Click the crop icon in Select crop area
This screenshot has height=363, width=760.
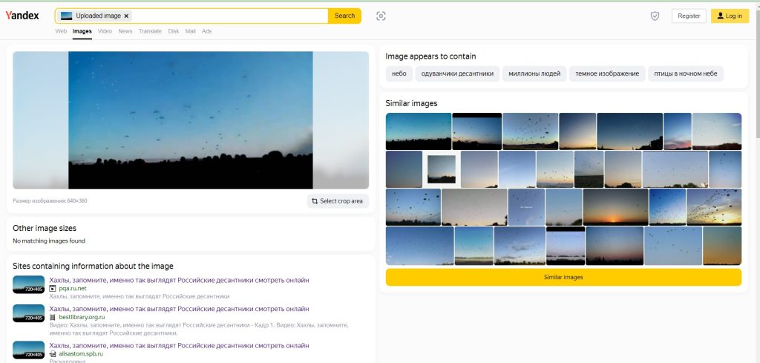pos(315,201)
